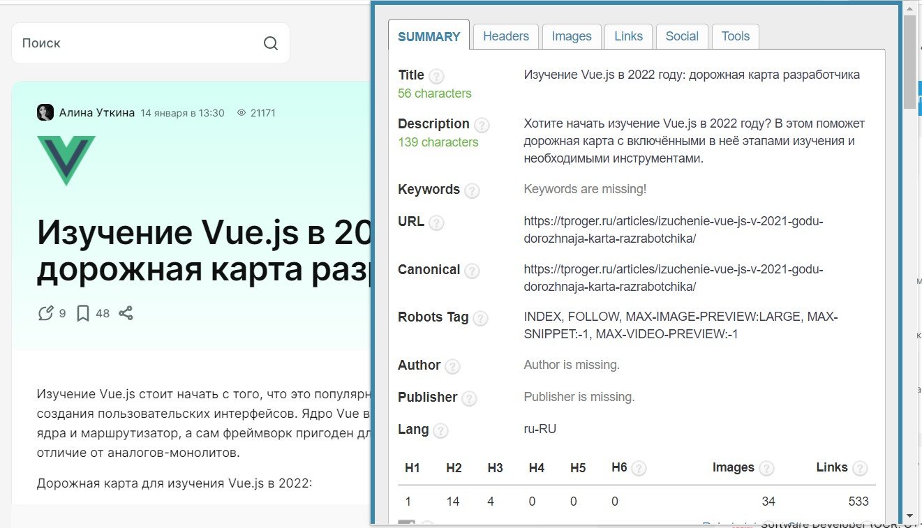The image size is (922, 528).
Task: Switch to the Headers tab
Action: (506, 36)
